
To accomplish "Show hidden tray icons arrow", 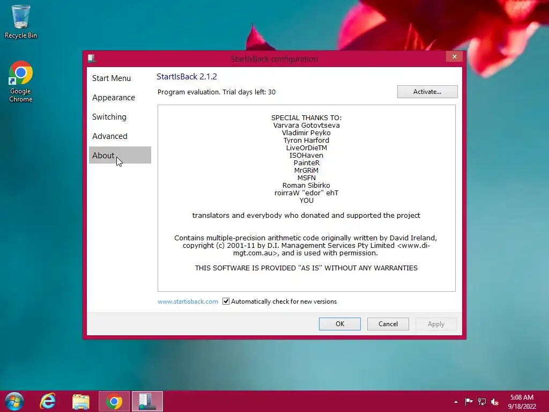I will 456,402.
